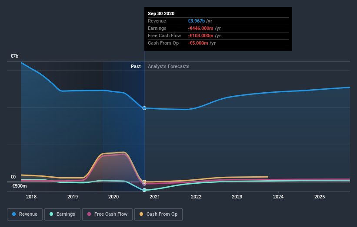Click the -€446.000m earnings value in tooltip
Screen dimensions: 357x227
point(200,28)
